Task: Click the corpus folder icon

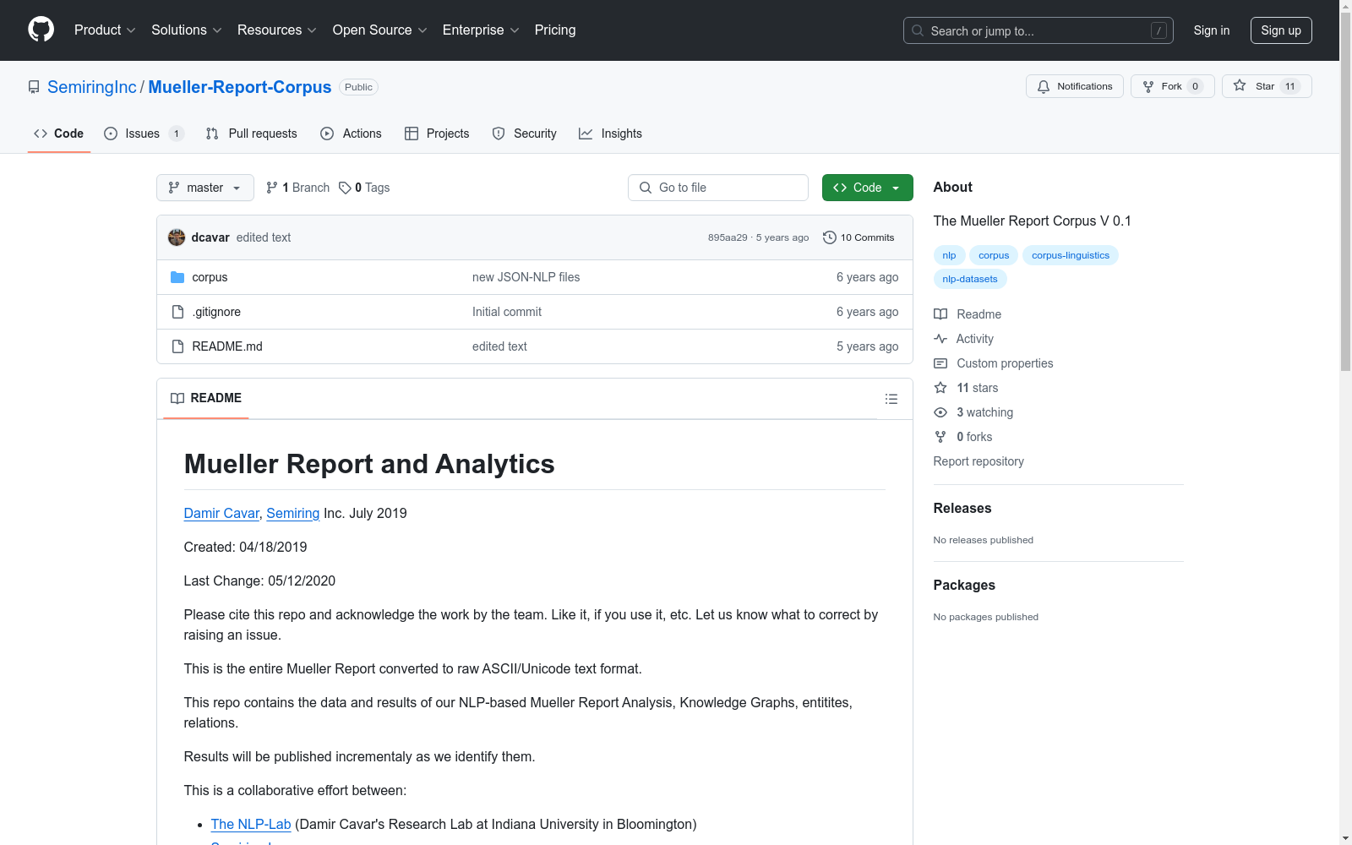Action: 177,277
